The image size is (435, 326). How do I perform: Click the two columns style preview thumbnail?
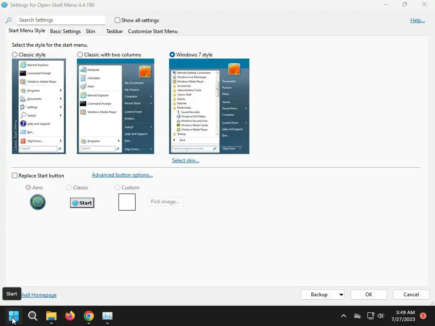[x=116, y=106]
